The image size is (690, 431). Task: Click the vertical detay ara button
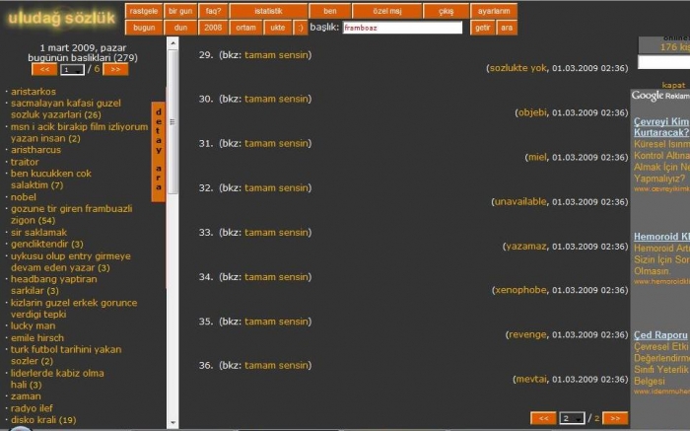158,152
